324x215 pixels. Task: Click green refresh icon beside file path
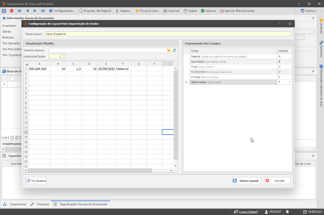coord(174,50)
